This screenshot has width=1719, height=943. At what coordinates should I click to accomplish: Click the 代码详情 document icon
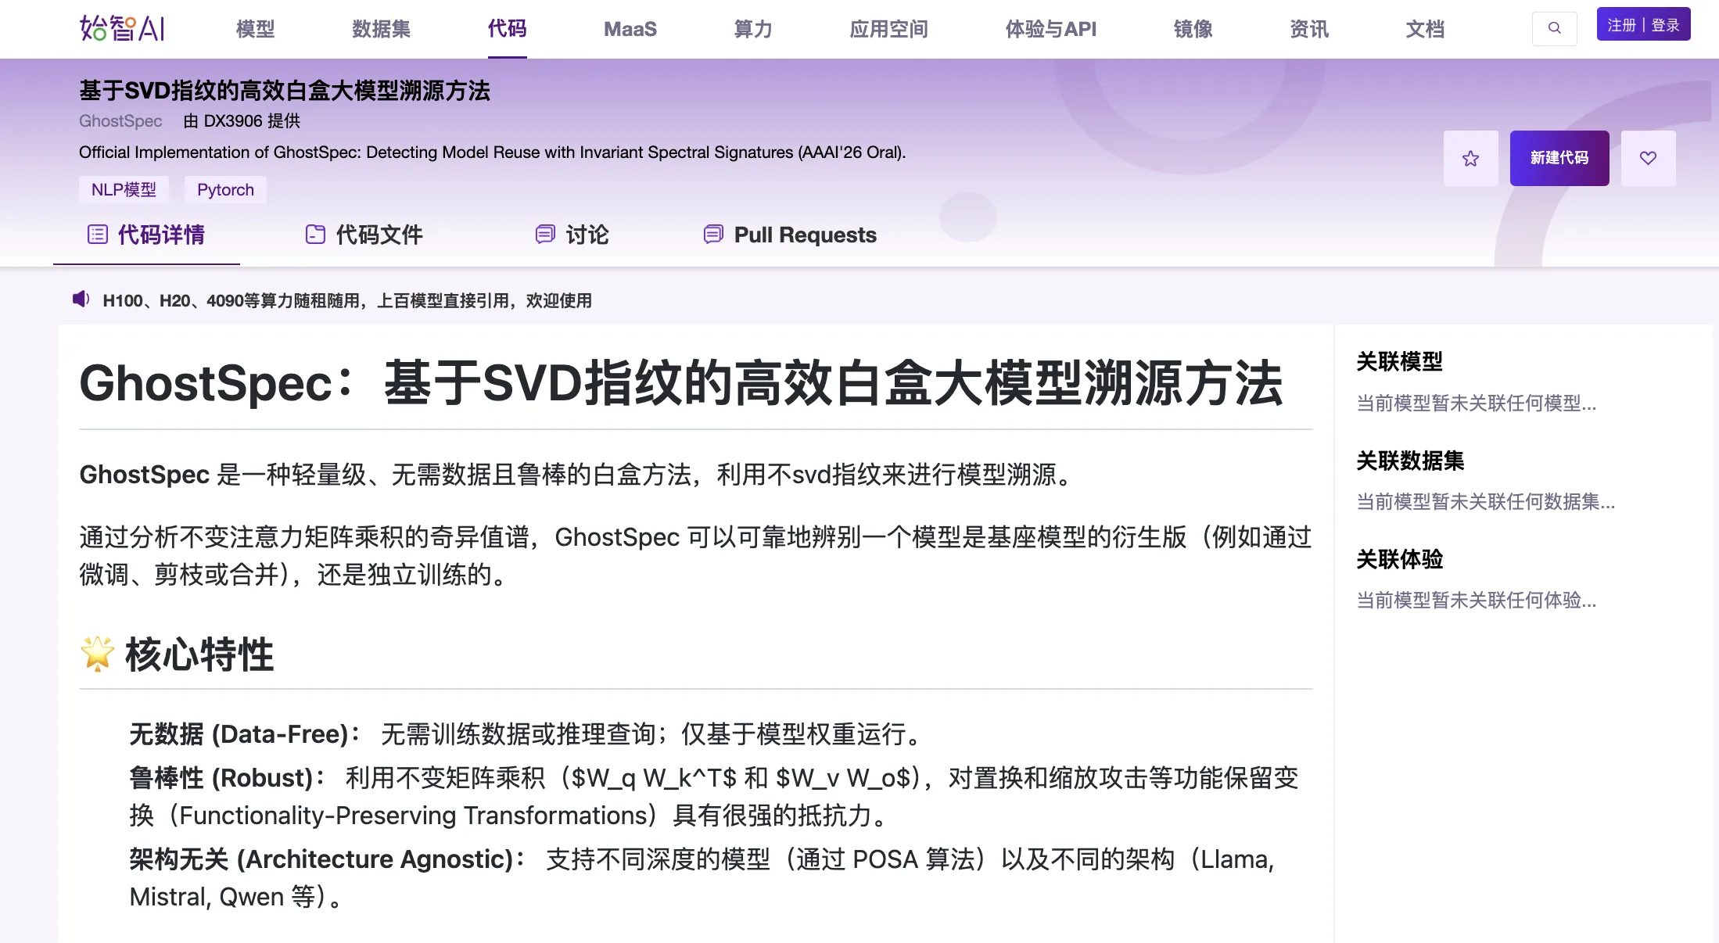tap(98, 235)
